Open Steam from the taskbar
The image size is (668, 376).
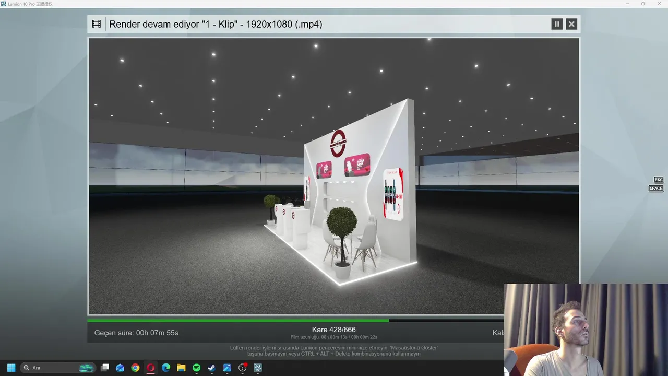(212, 368)
